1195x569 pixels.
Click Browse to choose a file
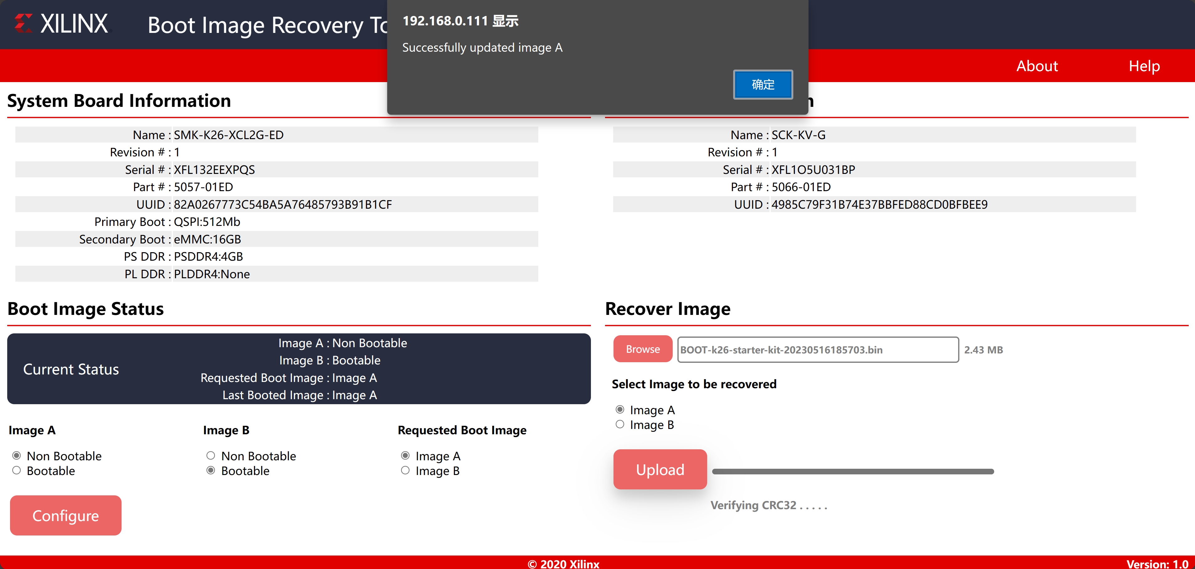click(x=643, y=349)
